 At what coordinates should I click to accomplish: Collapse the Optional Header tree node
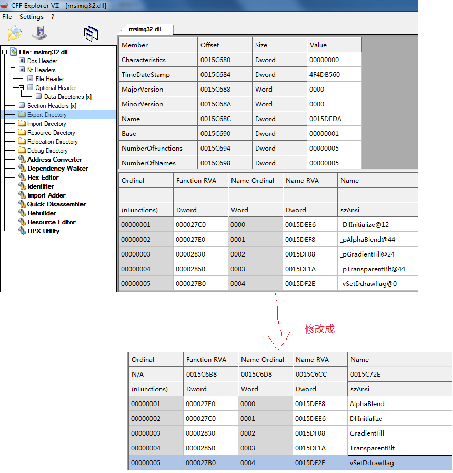tap(21, 88)
